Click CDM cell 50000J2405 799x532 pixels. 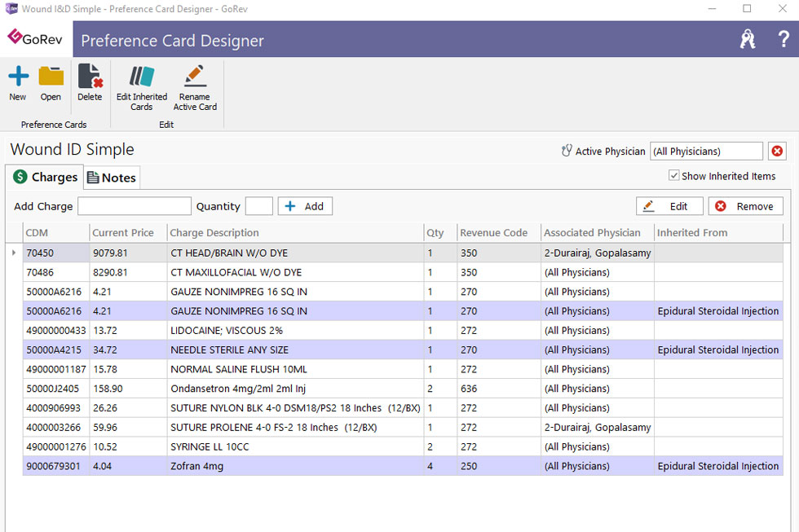(56, 389)
